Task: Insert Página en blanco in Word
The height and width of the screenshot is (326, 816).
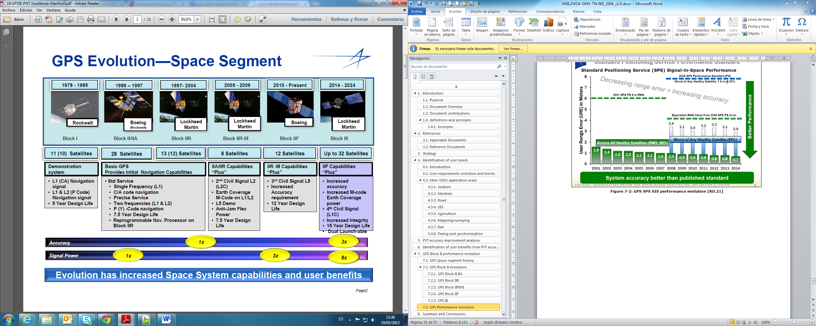Action: pyautogui.click(x=432, y=27)
